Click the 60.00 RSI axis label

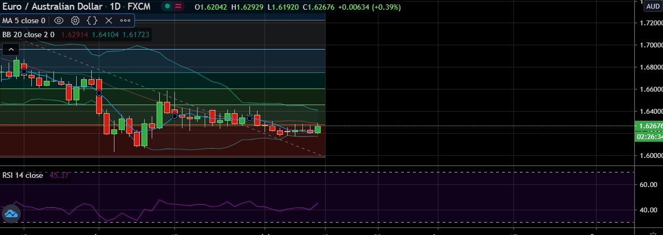648,184
